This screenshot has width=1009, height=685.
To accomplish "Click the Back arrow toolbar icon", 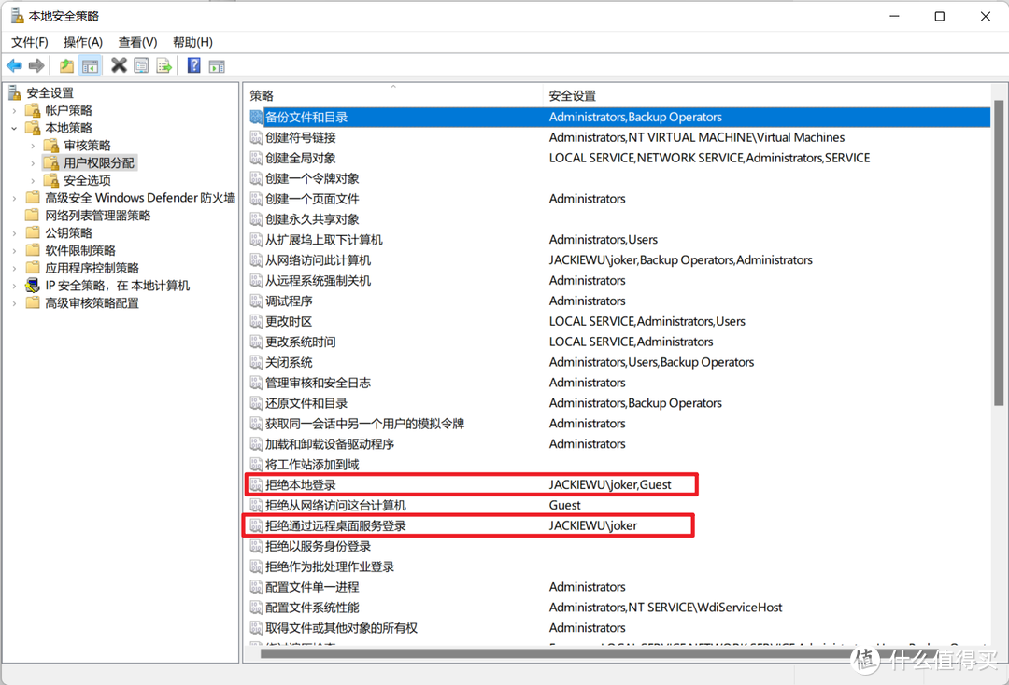I will point(14,65).
